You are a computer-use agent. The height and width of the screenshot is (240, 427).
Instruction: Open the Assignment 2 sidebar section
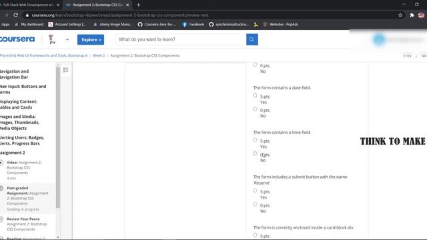tap(13, 153)
